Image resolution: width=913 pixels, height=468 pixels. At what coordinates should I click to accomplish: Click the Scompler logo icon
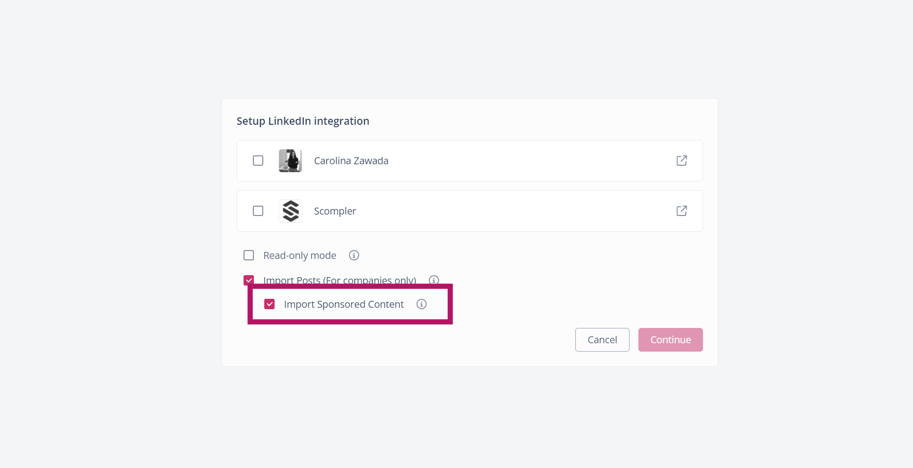tap(290, 211)
